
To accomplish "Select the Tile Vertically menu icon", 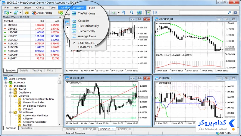I will point(74,31).
